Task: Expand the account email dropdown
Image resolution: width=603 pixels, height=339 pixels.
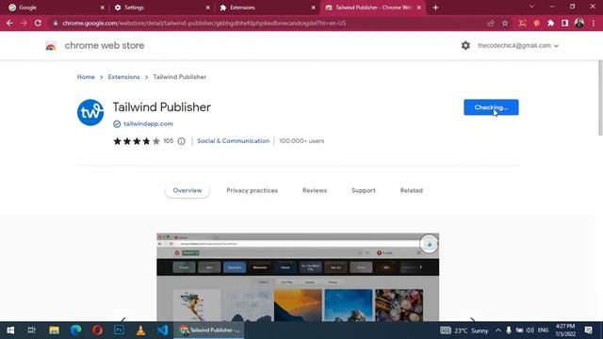Action: point(518,45)
